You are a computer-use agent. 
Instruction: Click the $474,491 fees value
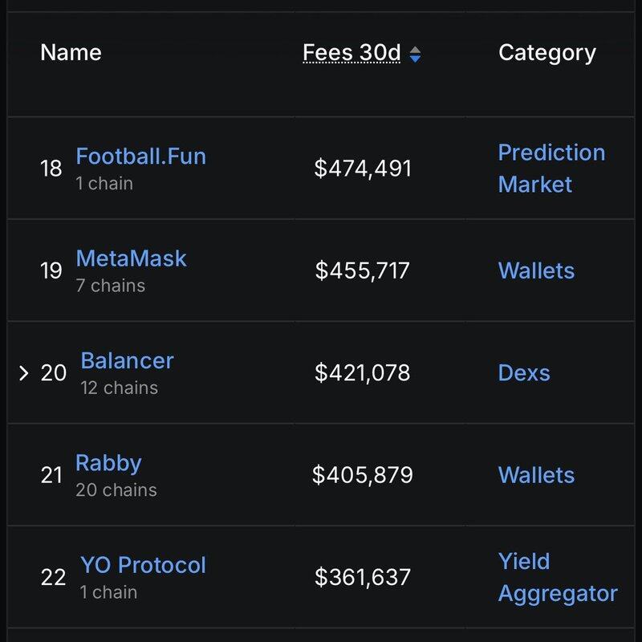[363, 169]
